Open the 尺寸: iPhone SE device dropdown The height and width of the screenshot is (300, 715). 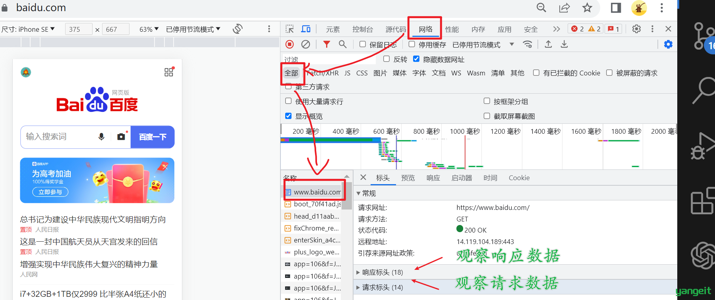coord(28,29)
